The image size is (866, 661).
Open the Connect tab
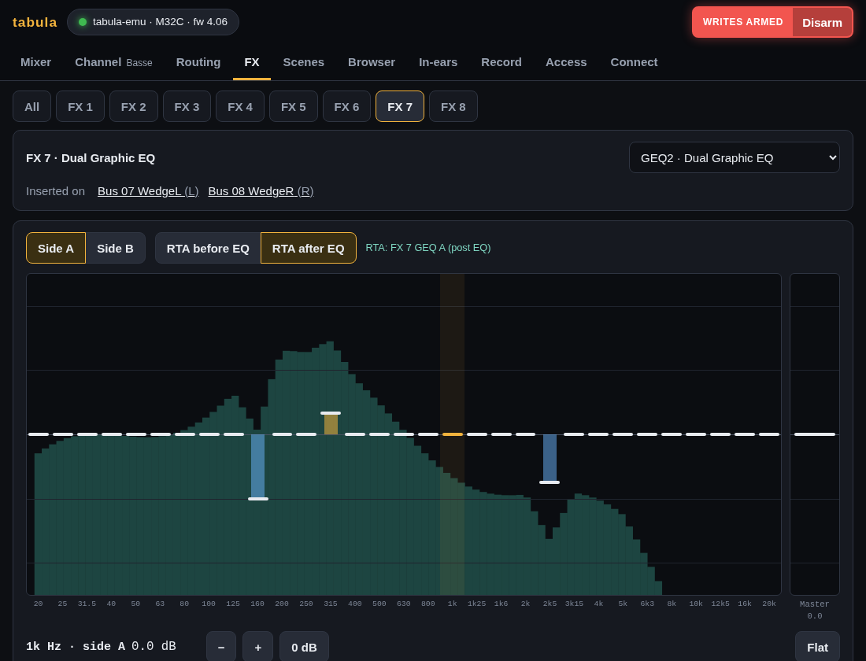[x=634, y=62]
